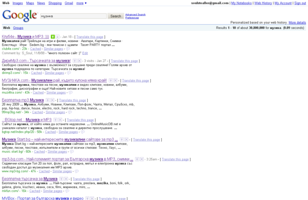Promote the dirimp3.com result with up arrow
This screenshot has width=308, height=200.
pos(74,61)
